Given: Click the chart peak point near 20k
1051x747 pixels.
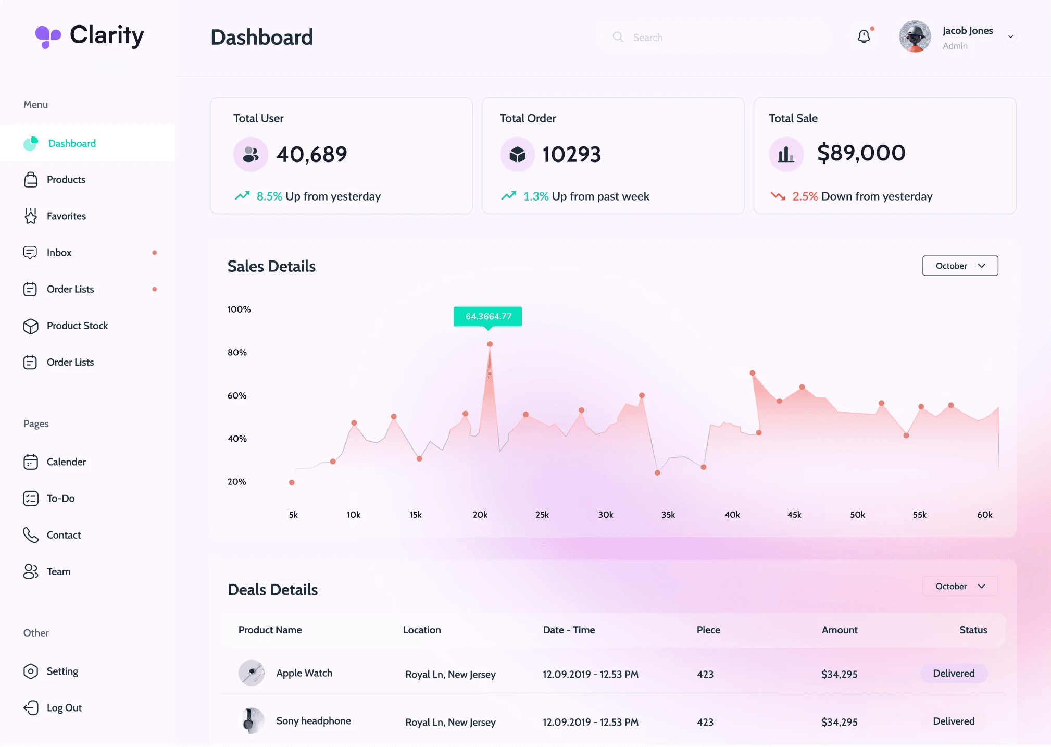Looking at the screenshot, I should (490, 344).
